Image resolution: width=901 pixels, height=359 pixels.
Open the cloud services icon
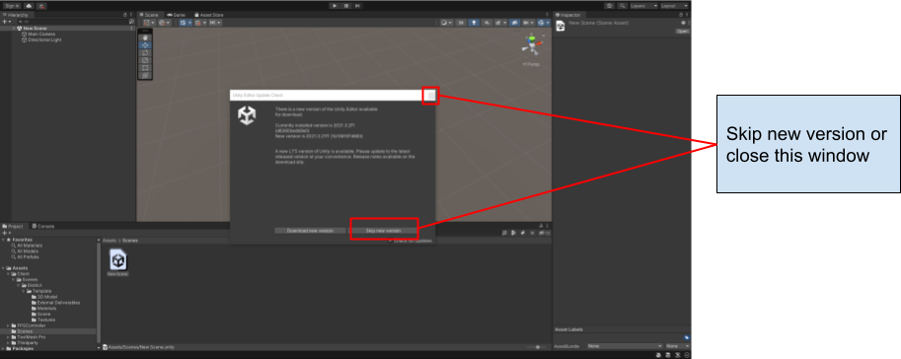click(x=29, y=6)
